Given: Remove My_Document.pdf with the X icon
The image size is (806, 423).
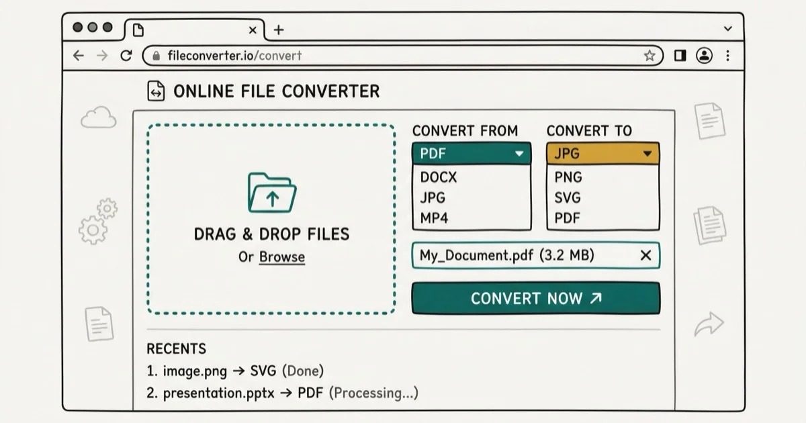Looking at the screenshot, I should click(645, 255).
